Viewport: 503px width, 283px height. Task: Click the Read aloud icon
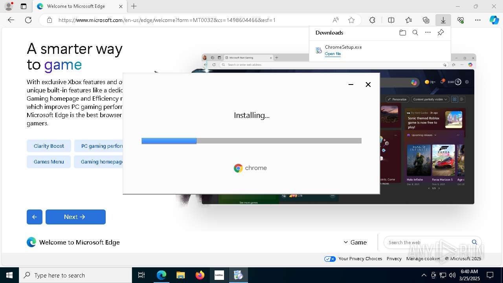click(x=336, y=20)
